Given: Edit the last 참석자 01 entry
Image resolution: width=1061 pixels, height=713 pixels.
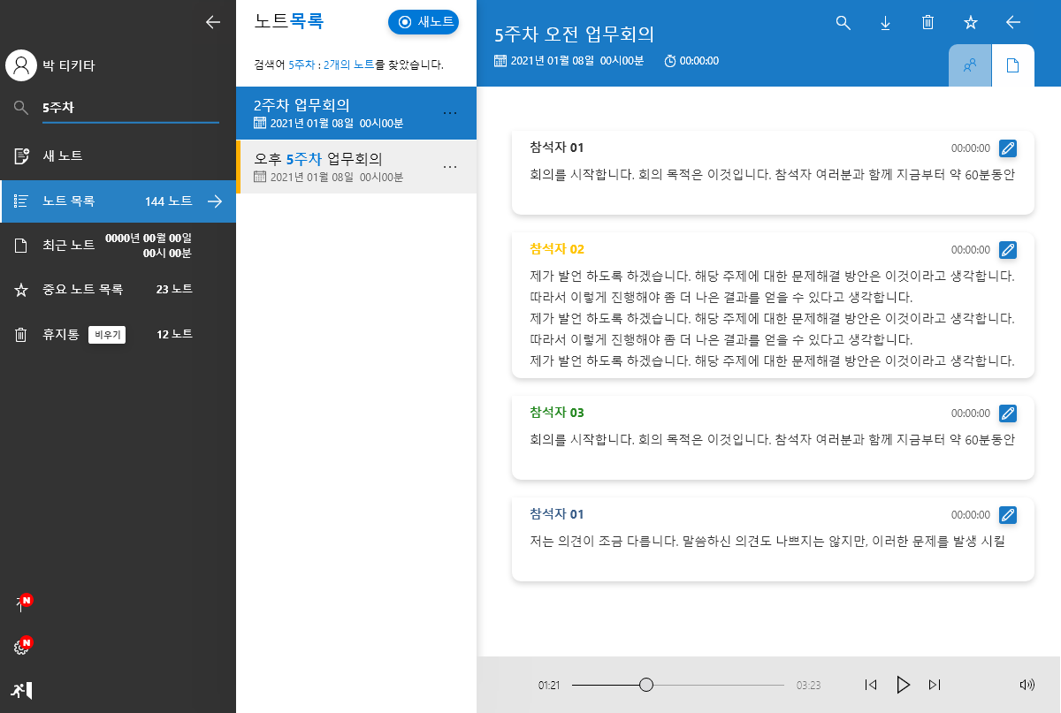Looking at the screenshot, I should [1007, 514].
